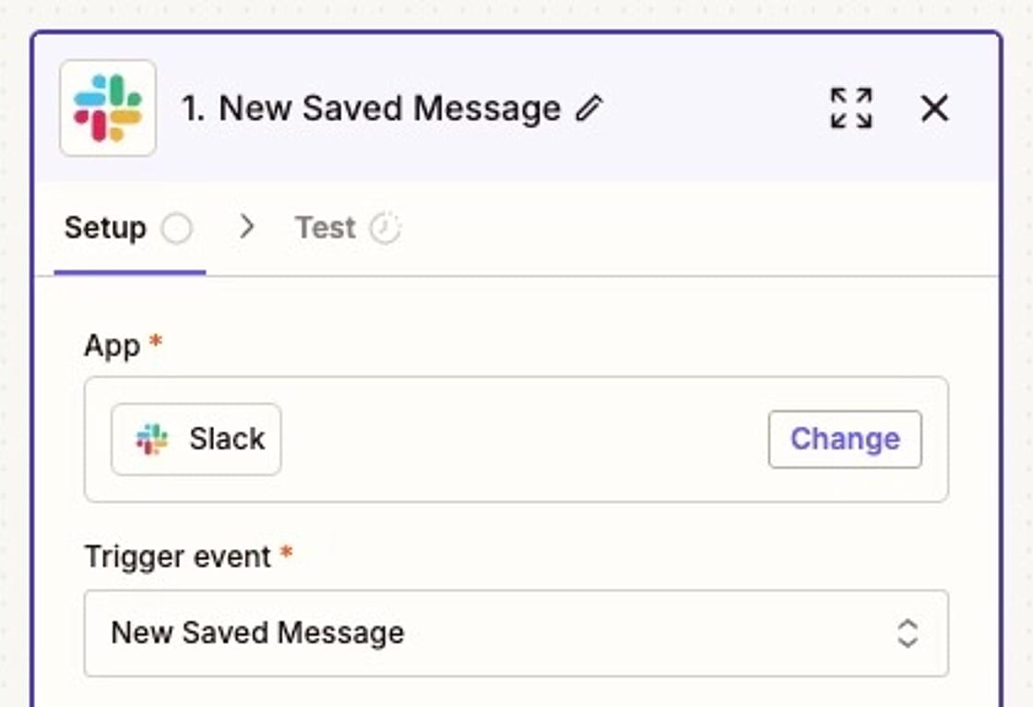Click the Slack logo in the step header
This screenshot has width=1033, height=707.
(x=108, y=107)
